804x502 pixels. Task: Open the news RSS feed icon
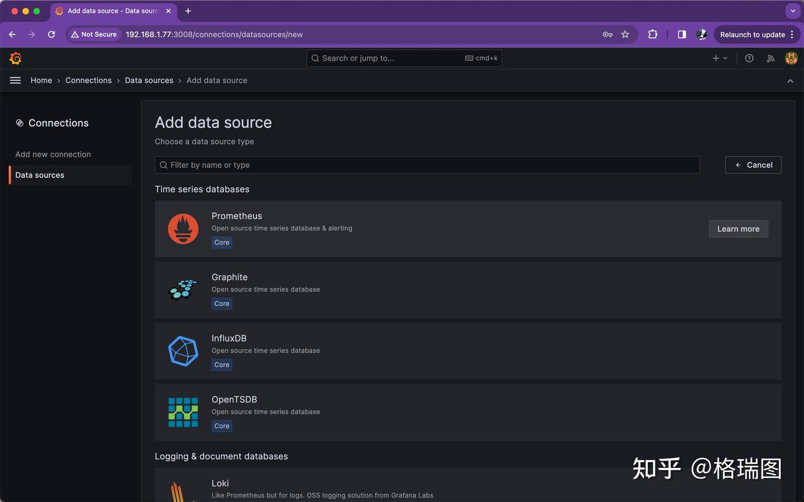770,58
